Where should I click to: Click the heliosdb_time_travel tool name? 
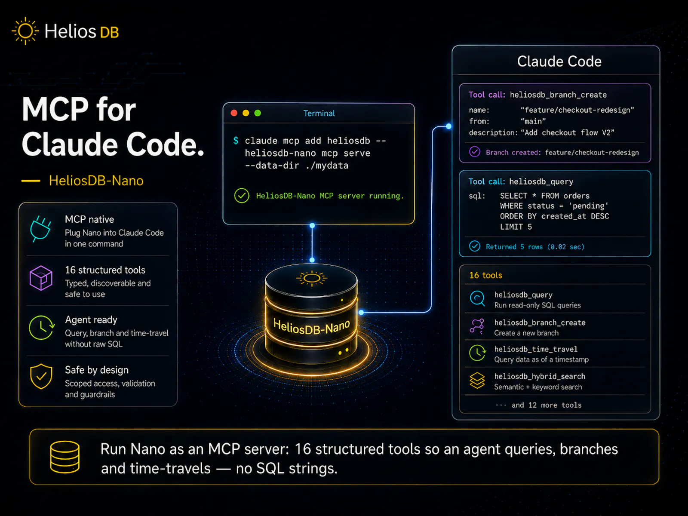click(x=536, y=349)
